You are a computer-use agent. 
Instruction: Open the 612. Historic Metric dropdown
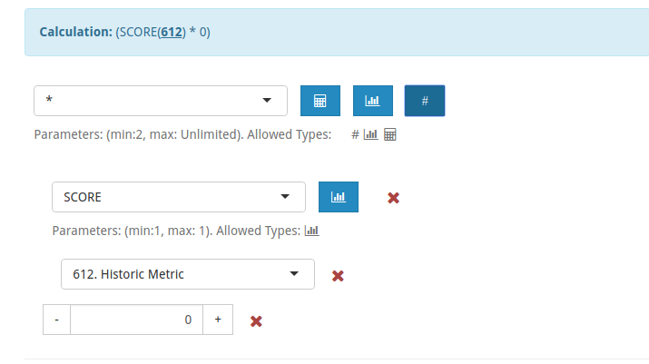coord(188,274)
